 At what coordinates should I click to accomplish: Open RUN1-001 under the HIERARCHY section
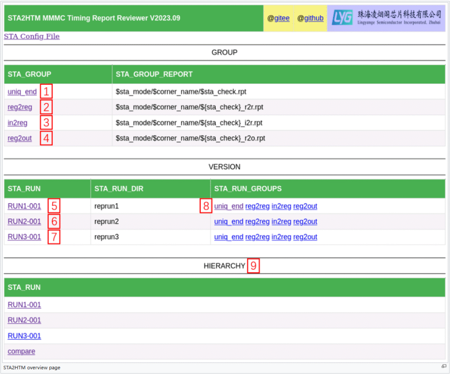pos(24,305)
